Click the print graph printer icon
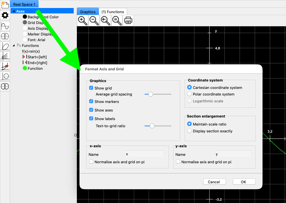This screenshot has height=203, width=286. 128,21
